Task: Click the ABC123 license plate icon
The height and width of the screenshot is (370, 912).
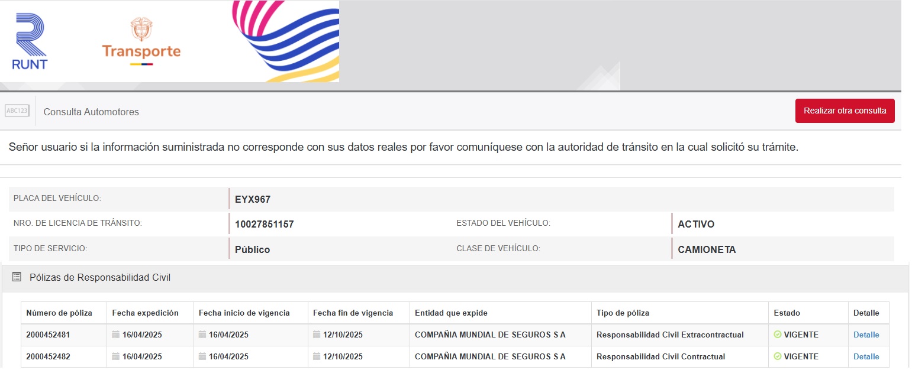Action: pyautogui.click(x=17, y=111)
